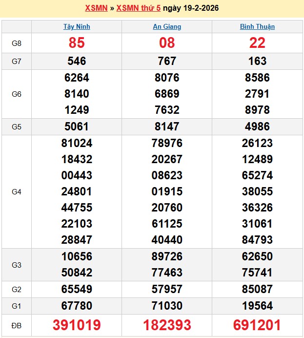Open the XSMN link in the header

pyautogui.click(x=96, y=8)
